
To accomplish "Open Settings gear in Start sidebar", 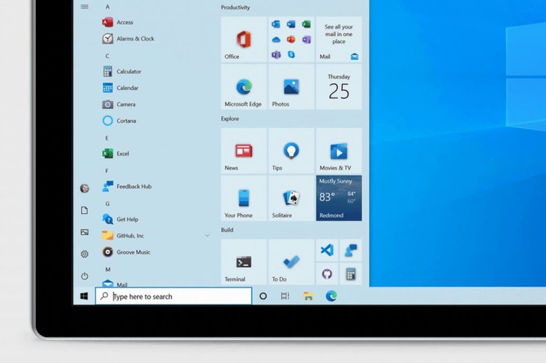I will (x=85, y=254).
